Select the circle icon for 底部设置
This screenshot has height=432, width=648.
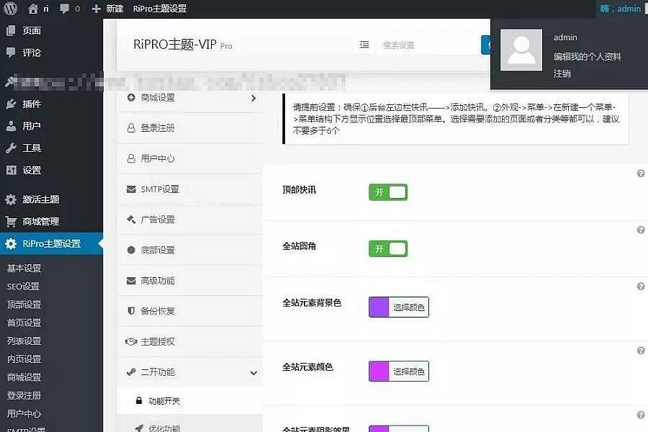[131, 250]
